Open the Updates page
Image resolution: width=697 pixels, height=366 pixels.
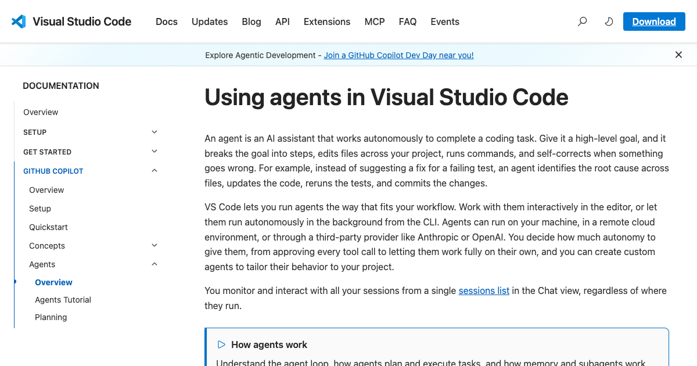click(210, 21)
